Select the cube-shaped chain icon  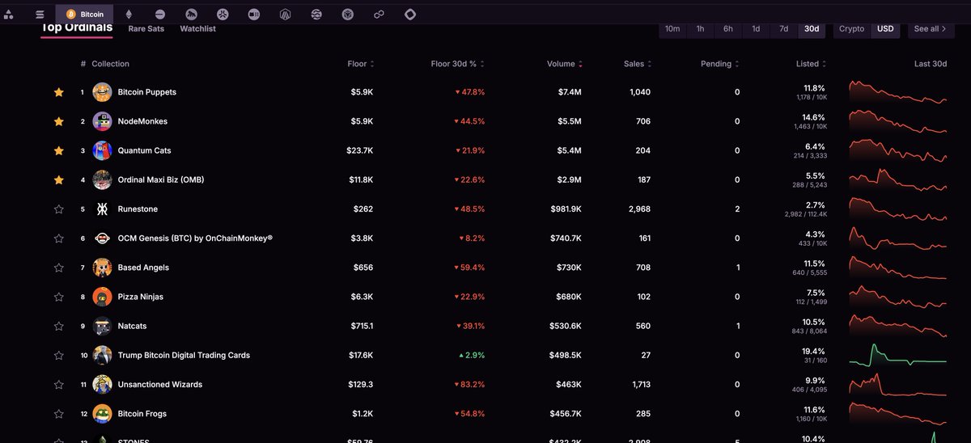pos(347,15)
